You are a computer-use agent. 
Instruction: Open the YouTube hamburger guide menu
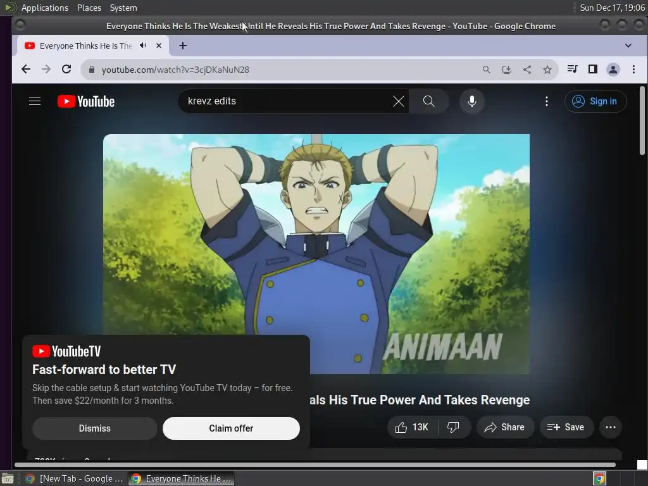[35, 101]
